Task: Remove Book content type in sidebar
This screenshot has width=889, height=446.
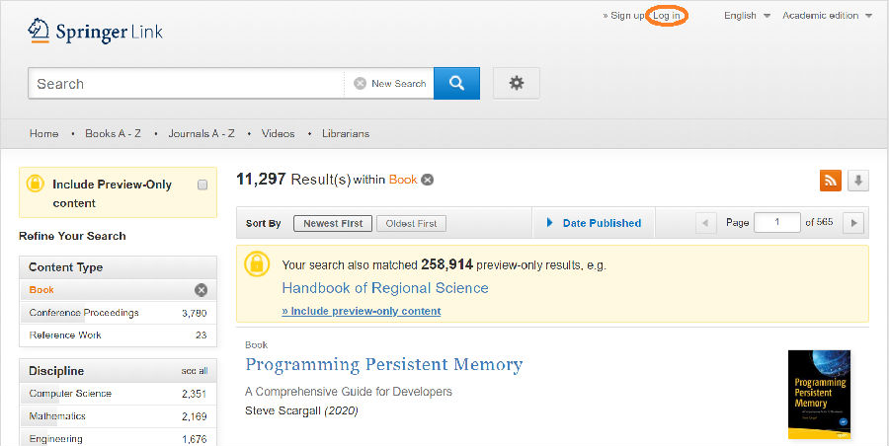Action: (x=201, y=290)
